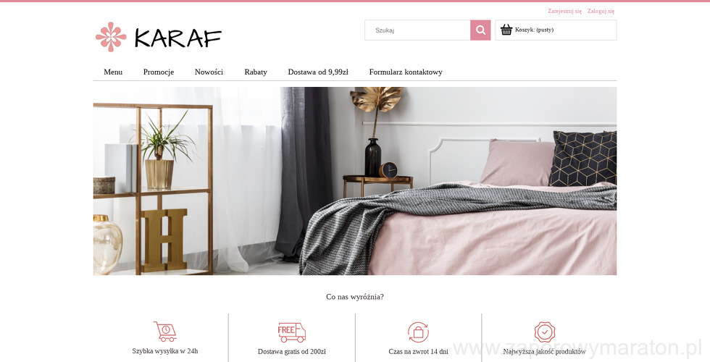The height and width of the screenshot is (362, 710).
Task: Click the bedroom hero banner image
Action: [x=355, y=181]
